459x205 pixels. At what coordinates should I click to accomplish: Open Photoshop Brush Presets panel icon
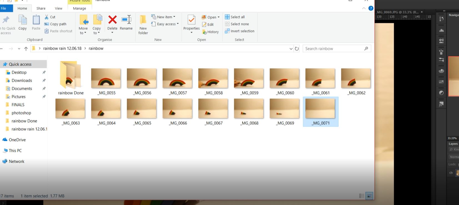[441, 51]
